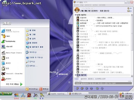Open the red dragon quick launch icon
Image resolution: width=134 pixels, height=100 pixels.
click(x=29, y=96)
